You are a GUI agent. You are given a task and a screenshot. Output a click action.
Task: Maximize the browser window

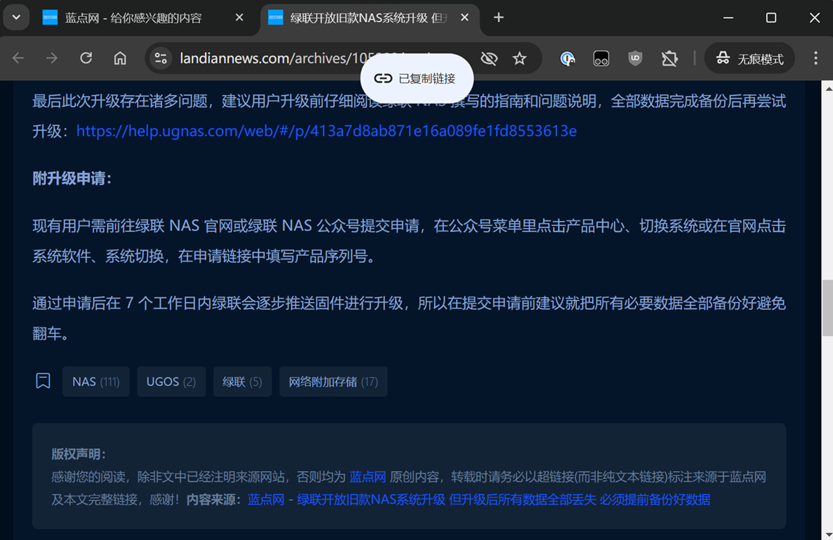coord(771,18)
